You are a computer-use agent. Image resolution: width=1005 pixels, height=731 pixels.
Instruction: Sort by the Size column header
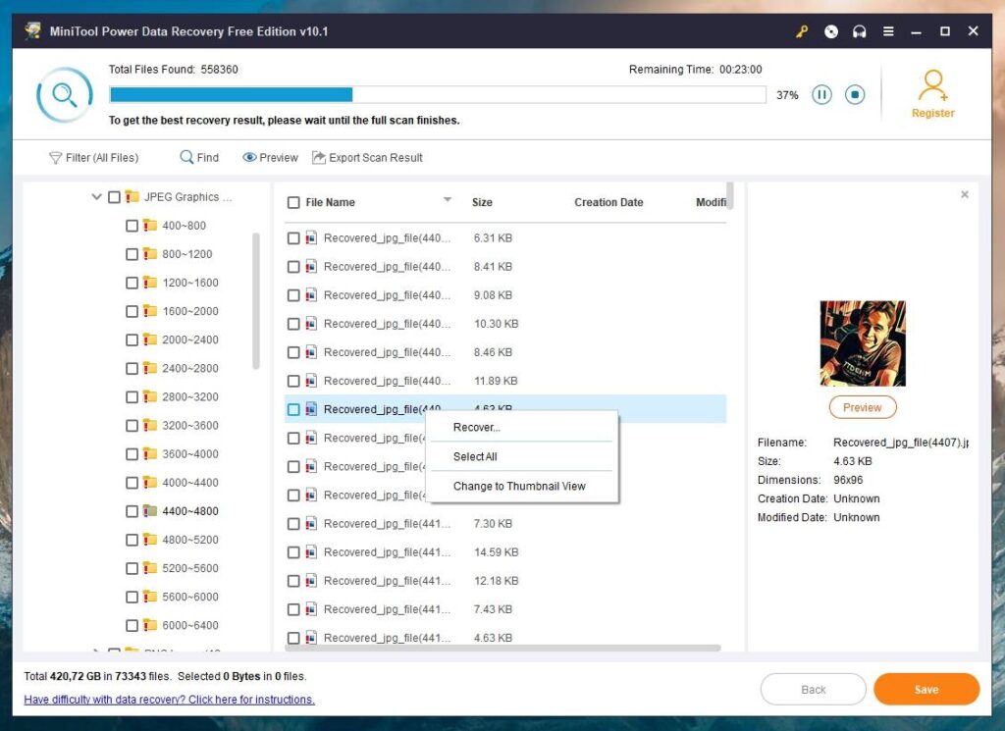(482, 202)
